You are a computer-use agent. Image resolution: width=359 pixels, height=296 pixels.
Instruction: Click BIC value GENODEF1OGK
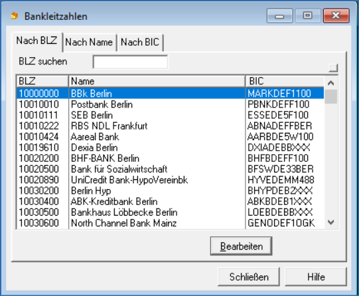tap(281, 223)
